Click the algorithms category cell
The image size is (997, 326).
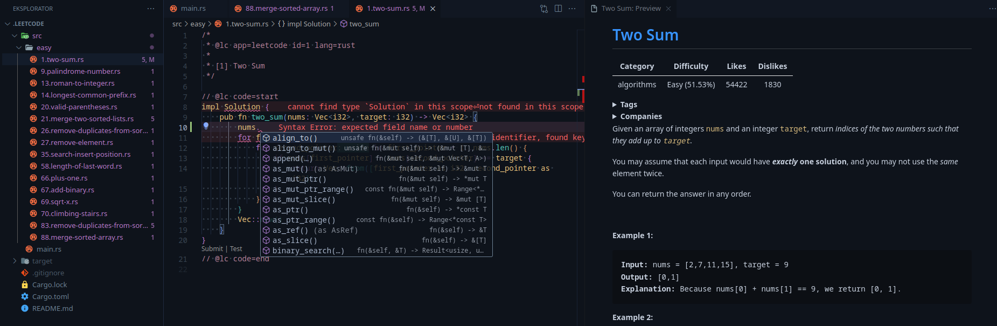[637, 85]
